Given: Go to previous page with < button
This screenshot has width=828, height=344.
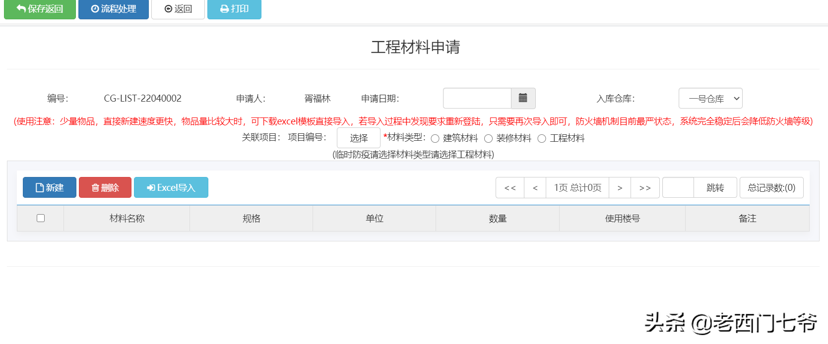Looking at the screenshot, I should (535, 187).
